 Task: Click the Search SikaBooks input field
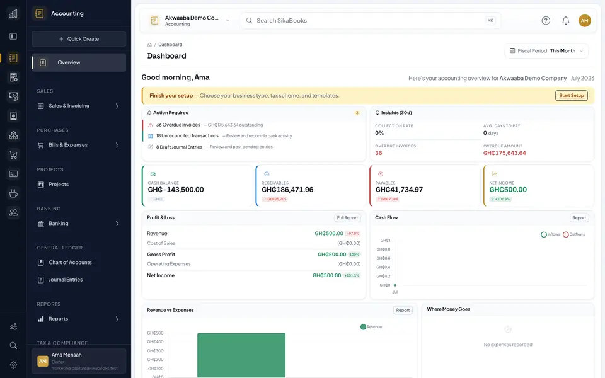point(371,20)
